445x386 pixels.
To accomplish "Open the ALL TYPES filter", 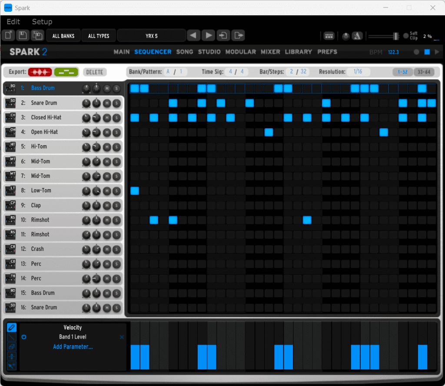I will [x=99, y=35].
